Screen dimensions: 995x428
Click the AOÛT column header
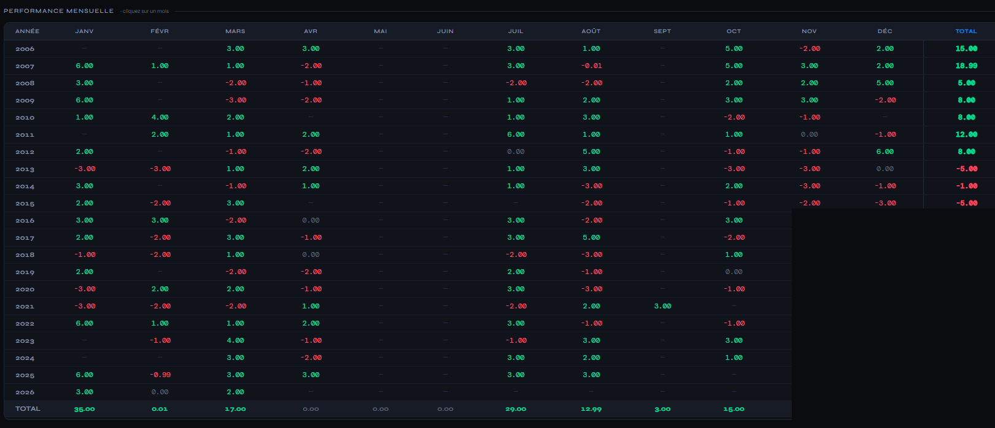(591, 31)
